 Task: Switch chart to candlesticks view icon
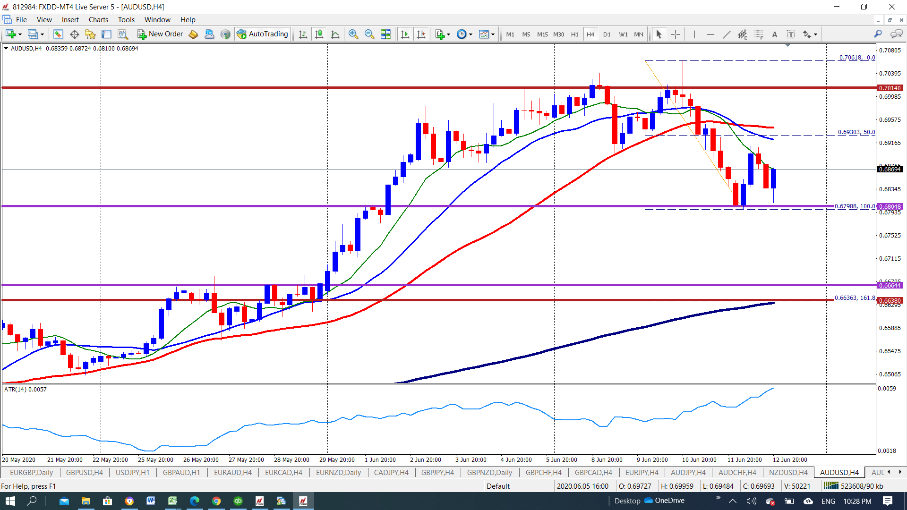(x=319, y=34)
